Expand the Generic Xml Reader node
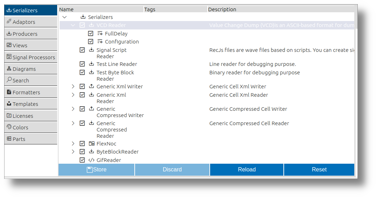376x197 pixels. click(x=73, y=95)
